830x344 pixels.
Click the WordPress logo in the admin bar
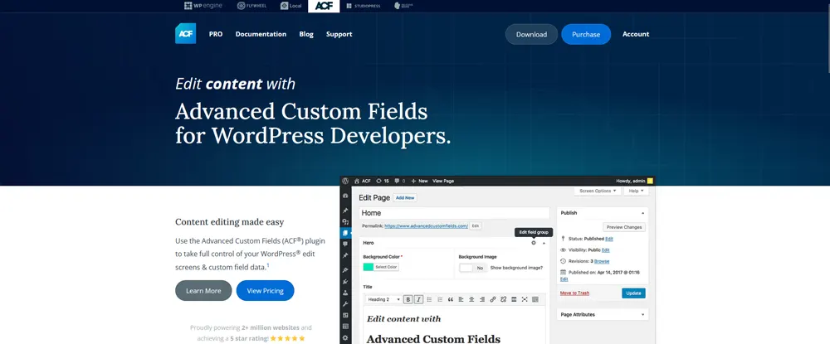345,180
